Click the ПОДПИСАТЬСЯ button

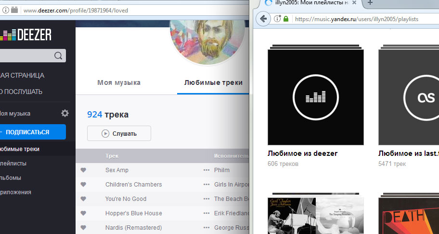(x=33, y=132)
